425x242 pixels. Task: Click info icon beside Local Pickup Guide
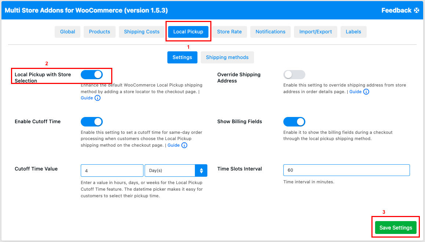pos(98,98)
